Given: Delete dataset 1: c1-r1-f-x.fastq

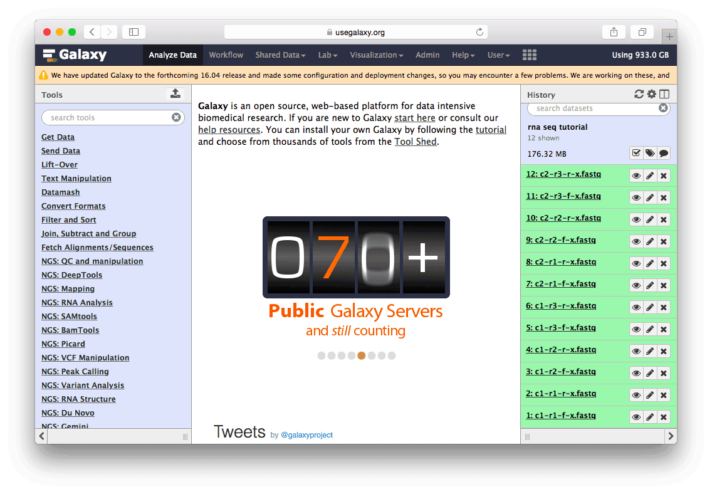Looking at the screenshot, I should 664,417.
